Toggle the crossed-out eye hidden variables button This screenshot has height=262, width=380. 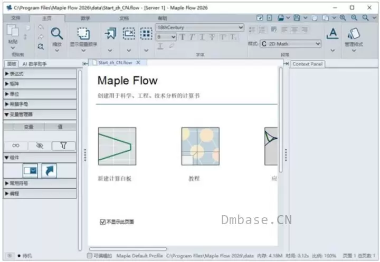(x=40, y=145)
